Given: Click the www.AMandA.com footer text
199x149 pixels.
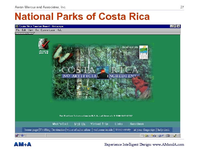Looking at the screenshot, I should click(168, 144).
